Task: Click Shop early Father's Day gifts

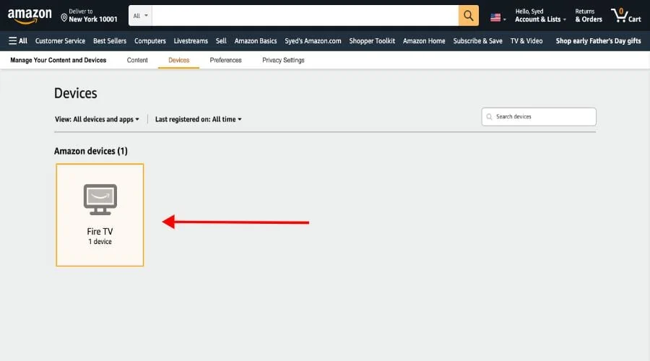Action: tap(598, 40)
